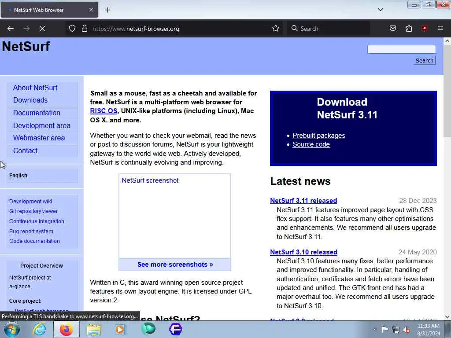Switch to Firefox in the taskbar
Screen dimensions: 451x338
point(67,329)
